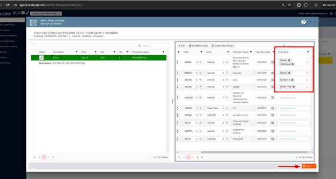Click search field above Item Name grid
This screenshot has width=336, height=179.
[153, 46]
